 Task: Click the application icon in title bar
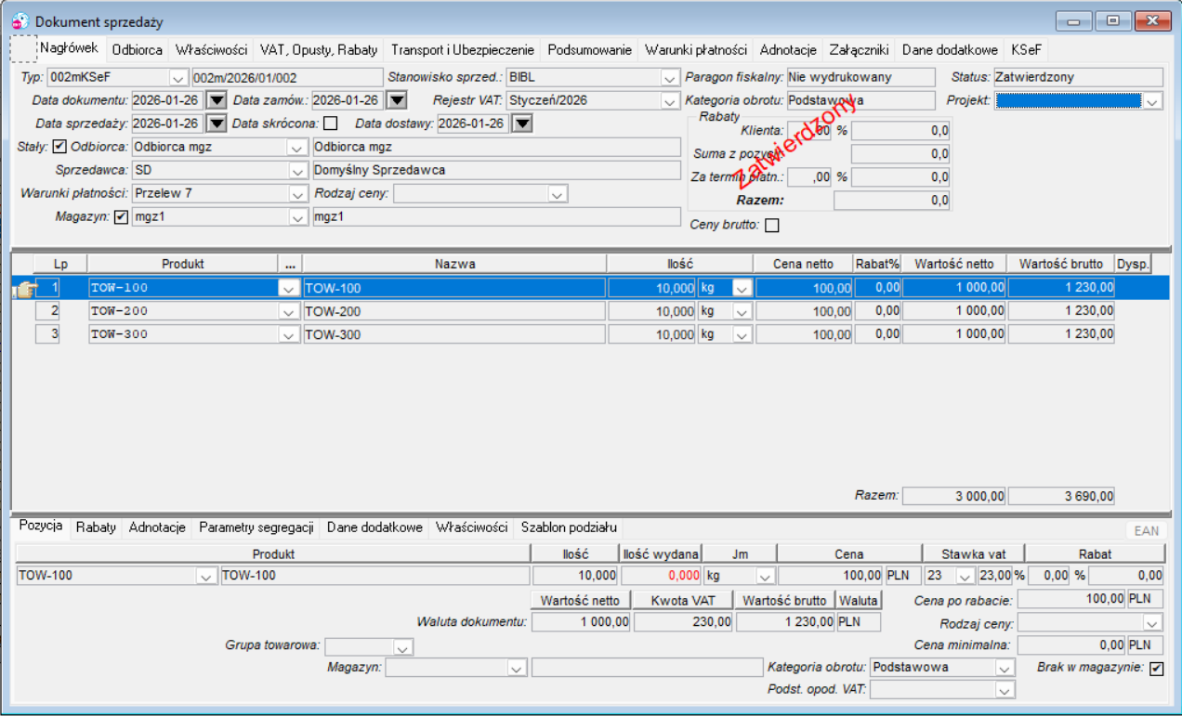20,20
